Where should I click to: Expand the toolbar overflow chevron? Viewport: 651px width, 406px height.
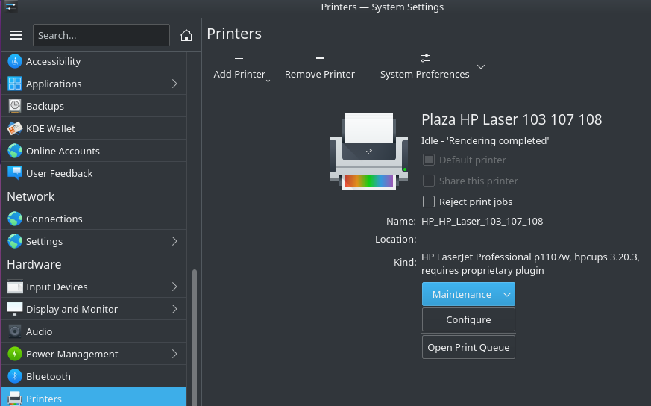[481, 66]
